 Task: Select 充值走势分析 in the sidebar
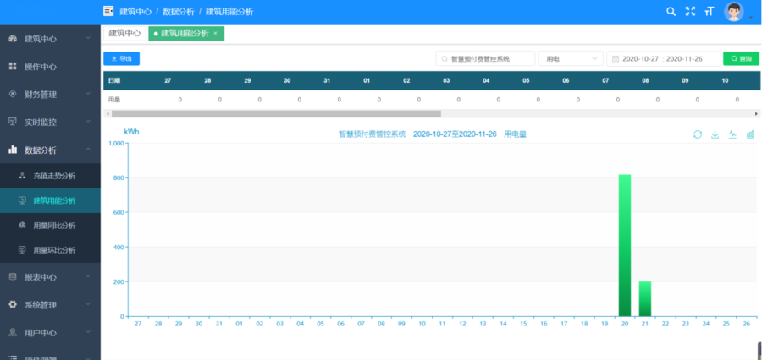[54, 176]
